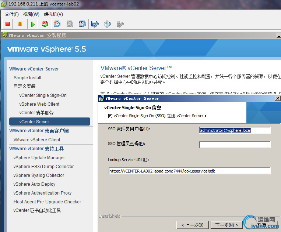Power on the VM with the green play icon
The width and height of the screenshot is (281, 232).
click(x=33, y=24)
